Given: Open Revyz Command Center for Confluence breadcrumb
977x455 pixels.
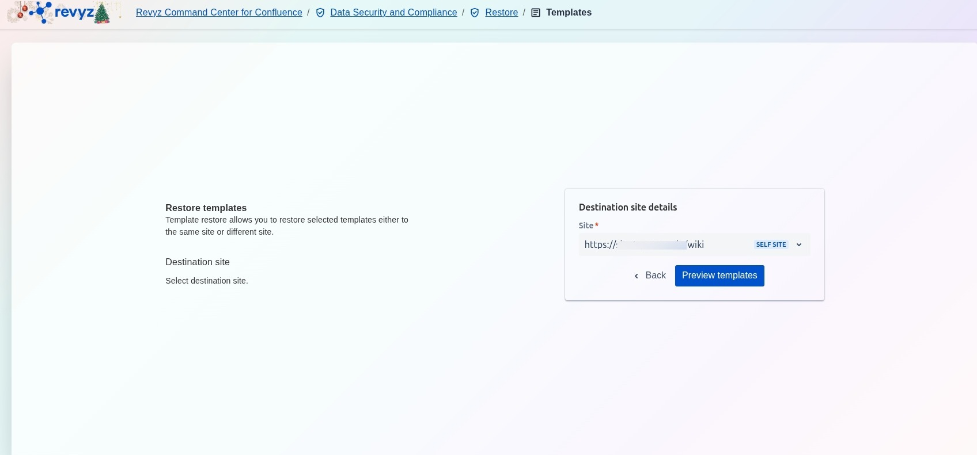Looking at the screenshot, I should click(x=219, y=13).
